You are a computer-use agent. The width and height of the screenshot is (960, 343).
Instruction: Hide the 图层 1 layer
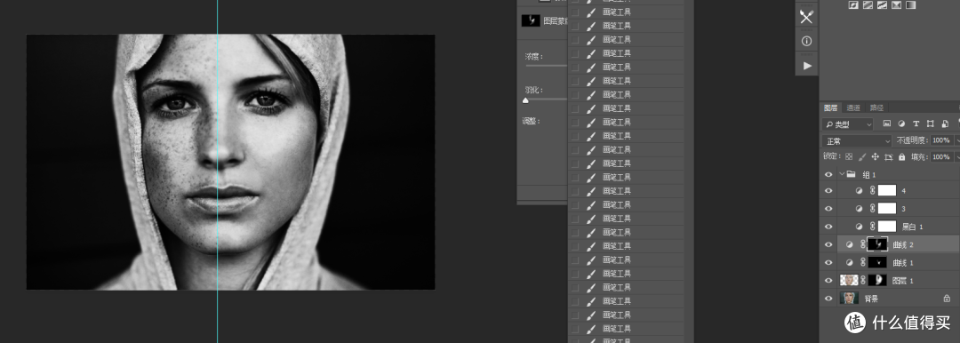[828, 280]
